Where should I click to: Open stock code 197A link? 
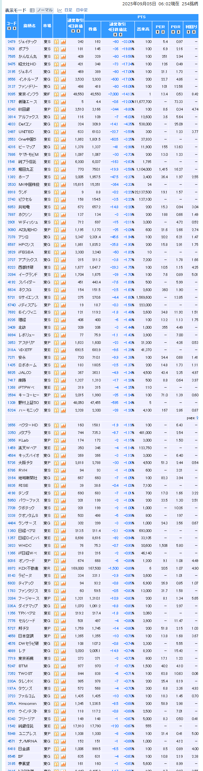click(x=11, y=689)
